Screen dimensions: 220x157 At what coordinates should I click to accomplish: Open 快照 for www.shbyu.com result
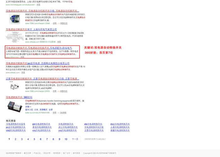(x=22, y=57)
